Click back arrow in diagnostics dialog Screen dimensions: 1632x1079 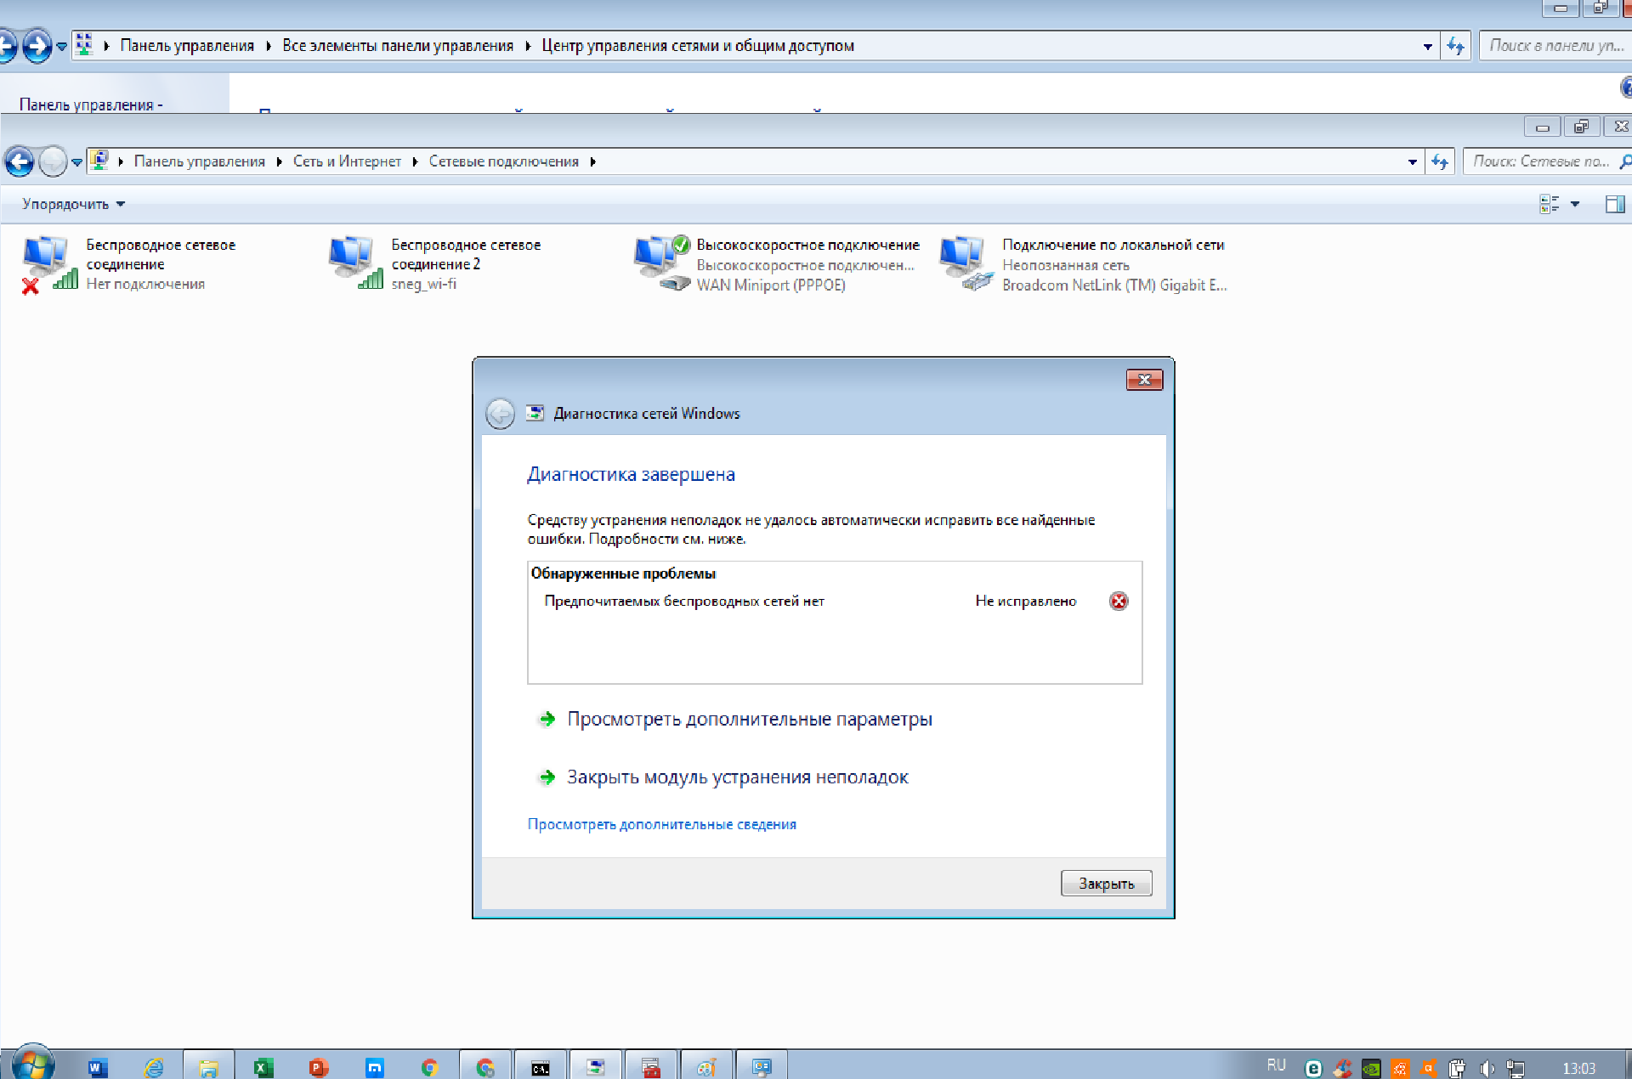click(x=500, y=414)
